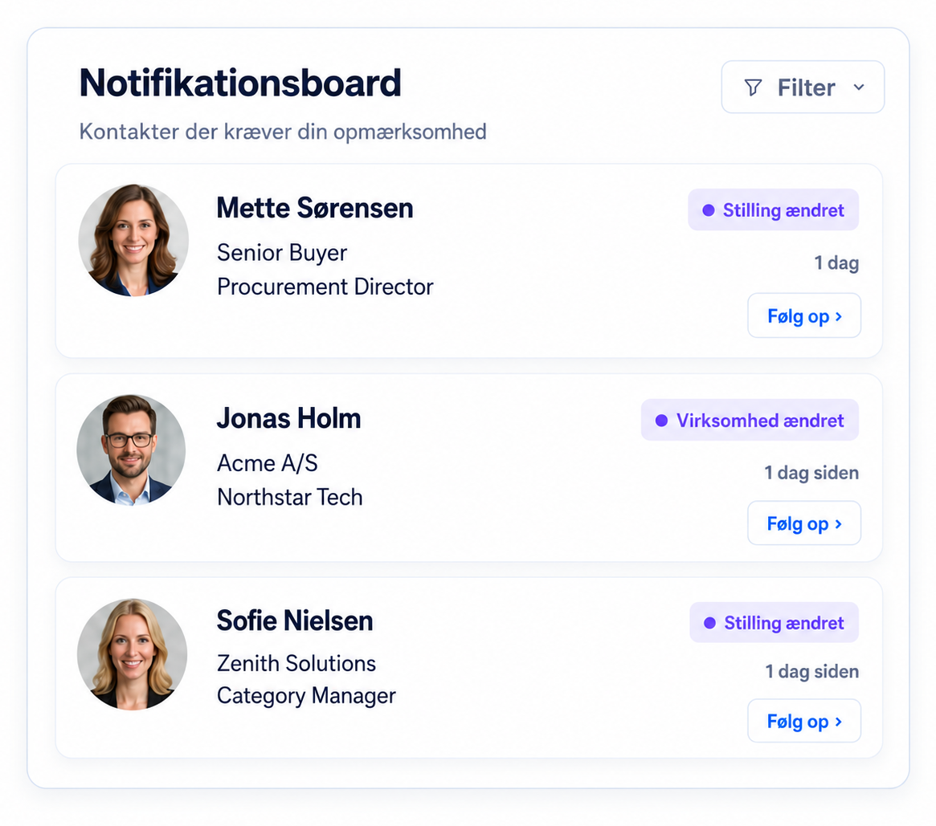Image resolution: width=936 pixels, height=826 pixels.
Task: Click the Notifikationsboard heading
Action: [240, 83]
